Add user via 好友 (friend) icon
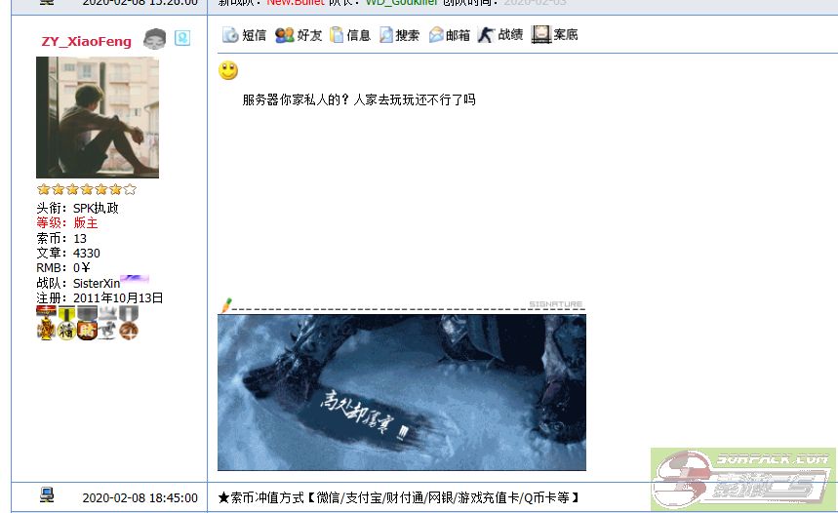 tap(299, 35)
